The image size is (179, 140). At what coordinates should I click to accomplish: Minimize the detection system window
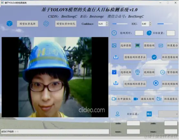pos(160,3)
